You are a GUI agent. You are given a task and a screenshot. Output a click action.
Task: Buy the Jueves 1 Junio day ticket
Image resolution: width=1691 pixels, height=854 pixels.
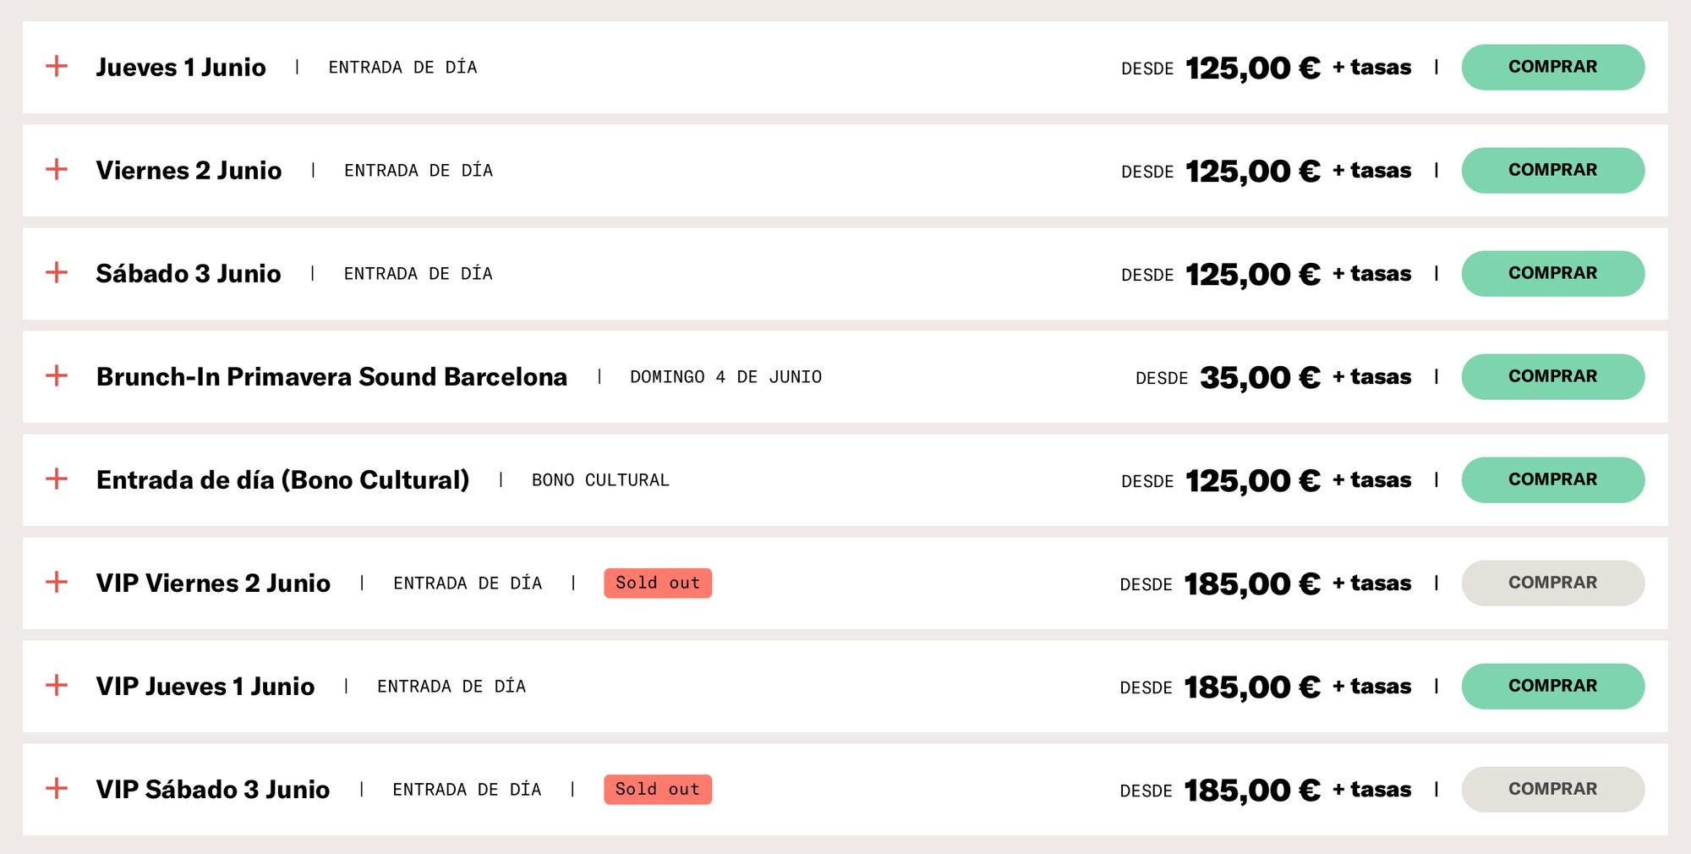coord(1553,67)
